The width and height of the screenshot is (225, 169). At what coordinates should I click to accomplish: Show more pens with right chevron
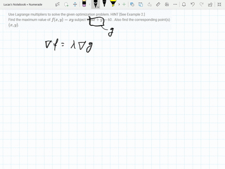119,4
